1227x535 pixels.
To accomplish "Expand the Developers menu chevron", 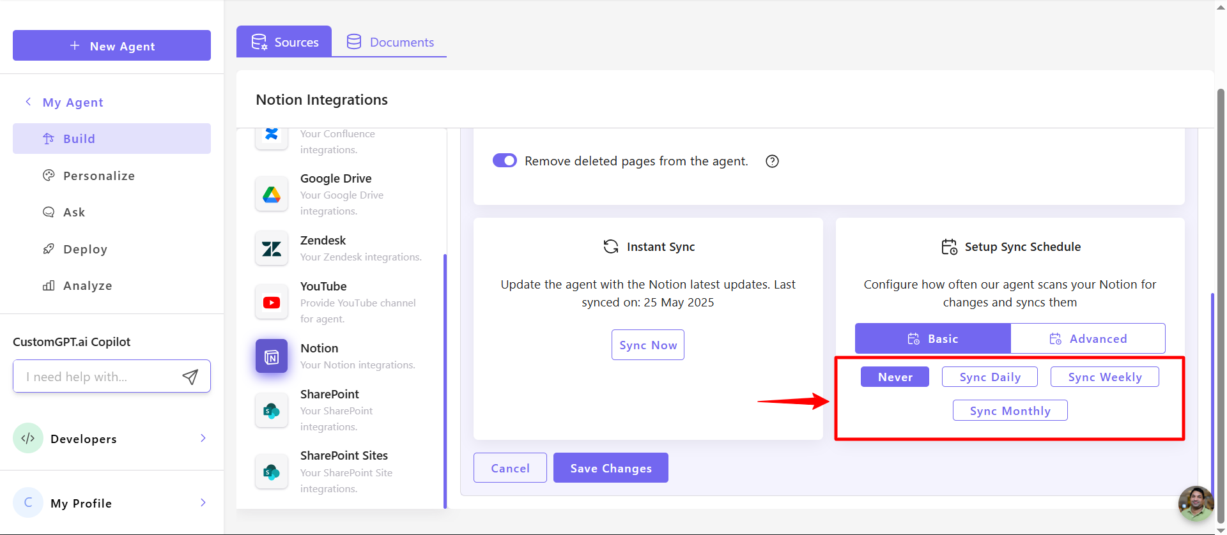I will click(x=203, y=438).
